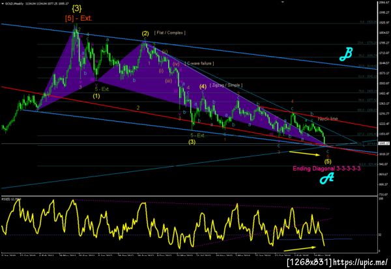Select the yellow (3) wave label
The width and height of the screenshot is (391, 269).
[192, 142]
